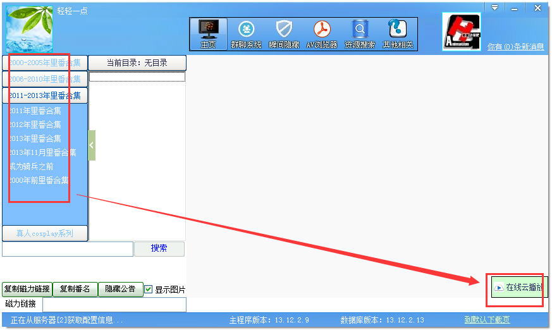Open the 其他相关 icon in toolbar
Image resolution: width=552 pixels, height=330 pixels.
click(x=398, y=34)
